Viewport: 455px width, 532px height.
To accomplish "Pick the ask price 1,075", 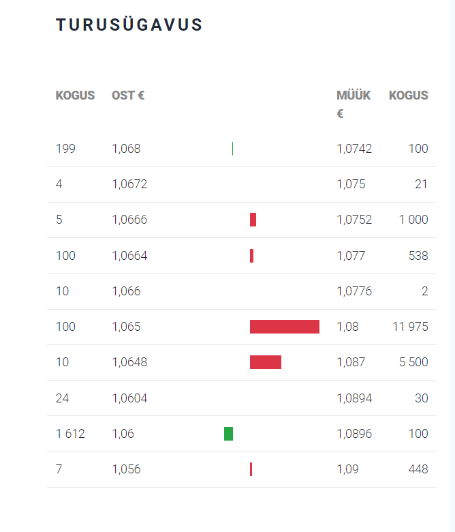I will [351, 184].
